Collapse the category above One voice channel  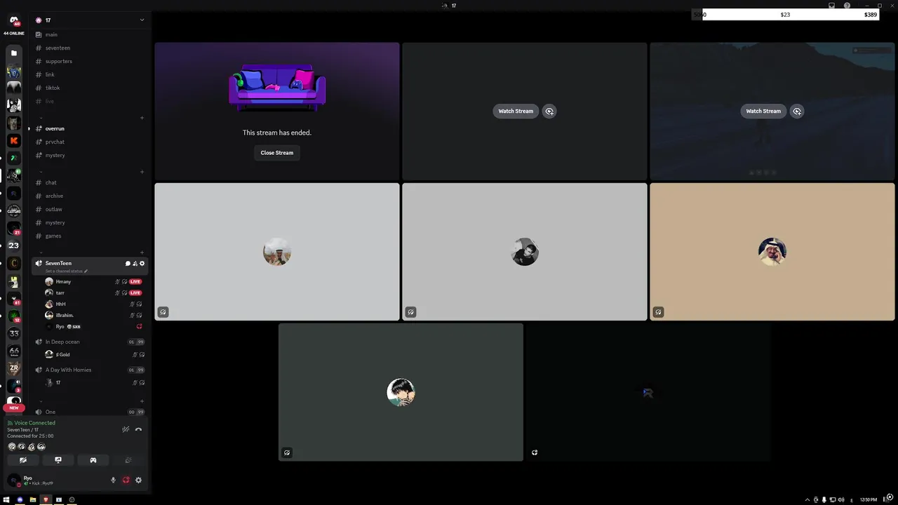tap(41, 400)
